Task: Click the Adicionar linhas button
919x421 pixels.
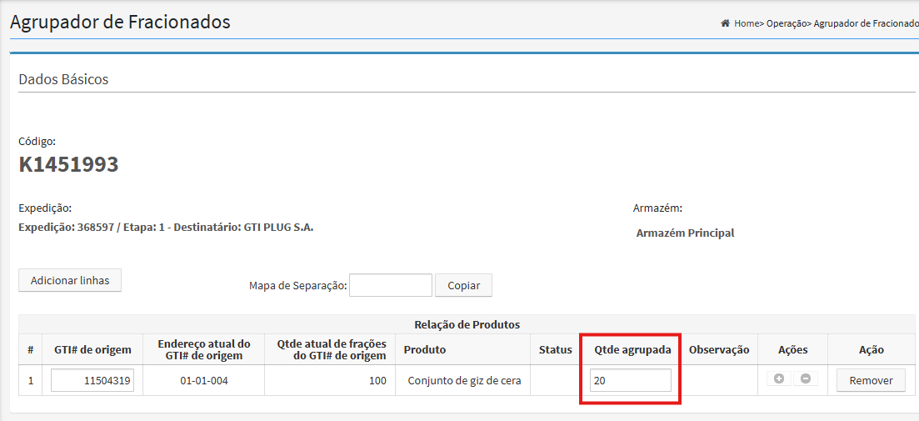Action: pyautogui.click(x=70, y=280)
